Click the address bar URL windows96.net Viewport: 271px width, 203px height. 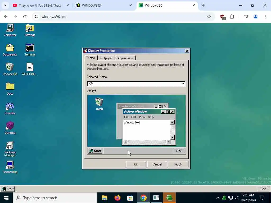(53, 17)
